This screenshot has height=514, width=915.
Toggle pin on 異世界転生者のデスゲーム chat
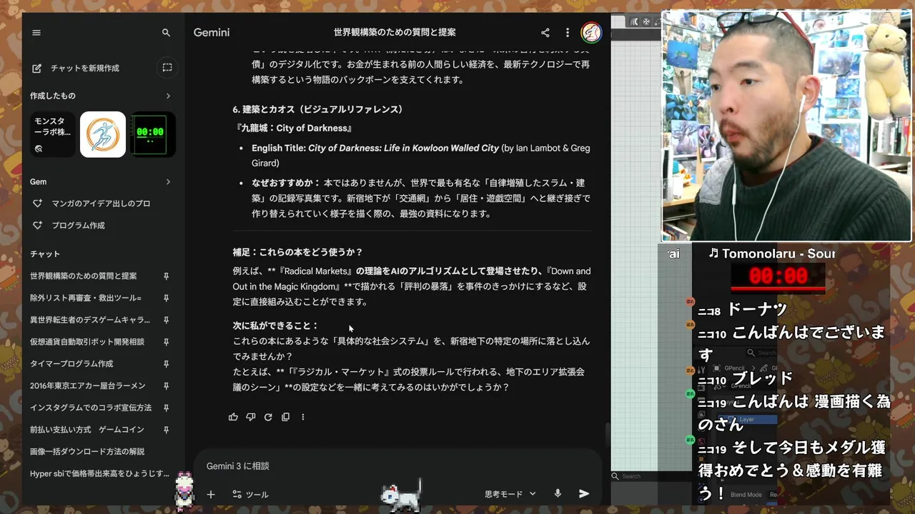point(166,320)
